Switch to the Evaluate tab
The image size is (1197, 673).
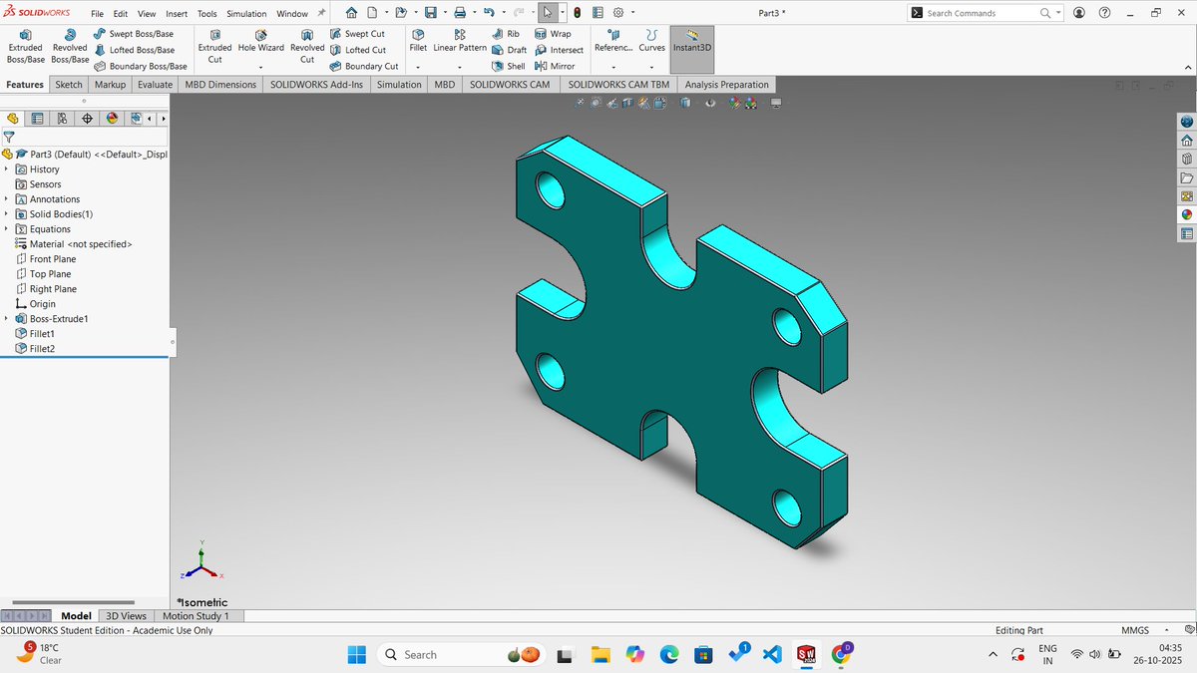point(155,85)
